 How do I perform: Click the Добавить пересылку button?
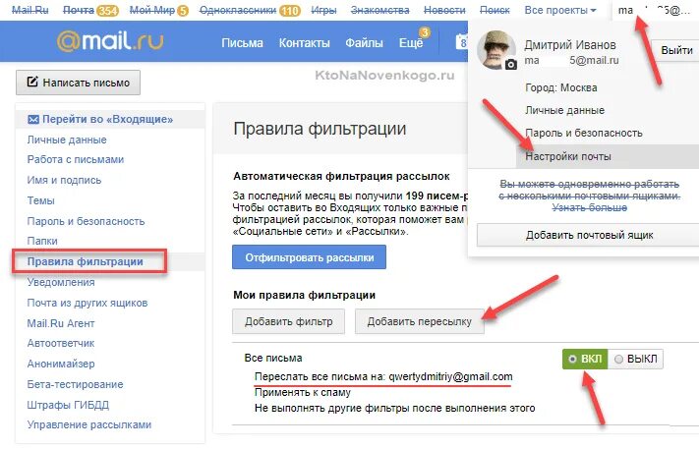coord(419,321)
